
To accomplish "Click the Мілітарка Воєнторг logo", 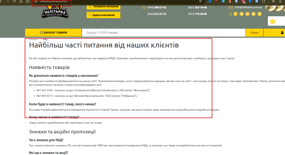I will point(55,12).
